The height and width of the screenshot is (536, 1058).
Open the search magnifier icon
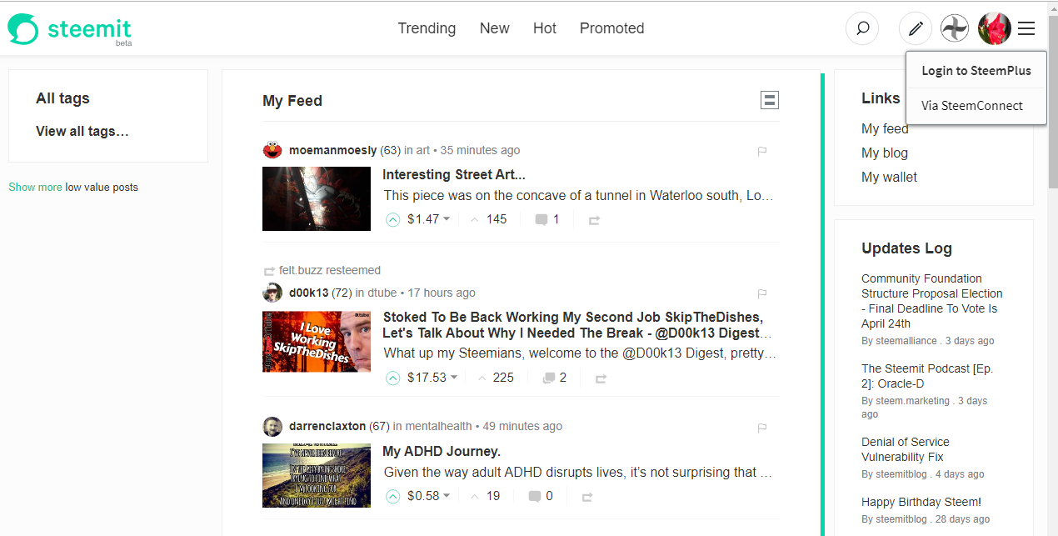pyautogui.click(x=862, y=28)
